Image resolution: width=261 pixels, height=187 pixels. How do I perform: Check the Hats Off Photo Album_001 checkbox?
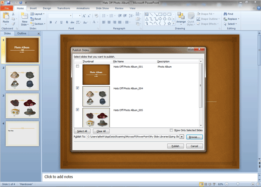coord(77,66)
